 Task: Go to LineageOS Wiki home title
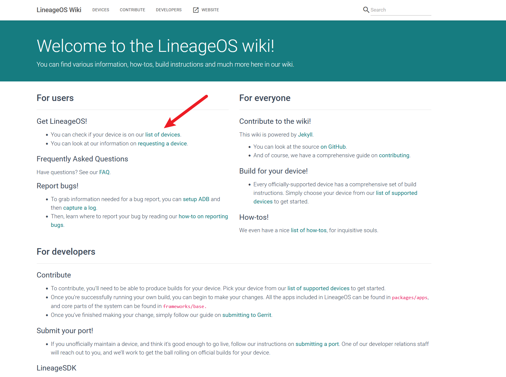coord(59,10)
